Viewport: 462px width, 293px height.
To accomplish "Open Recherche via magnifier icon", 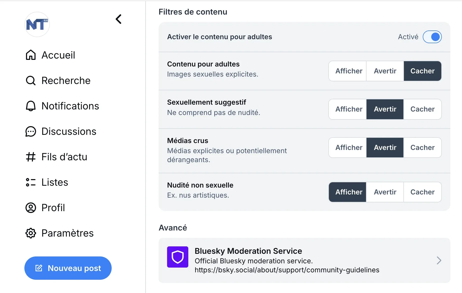I will click(31, 81).
